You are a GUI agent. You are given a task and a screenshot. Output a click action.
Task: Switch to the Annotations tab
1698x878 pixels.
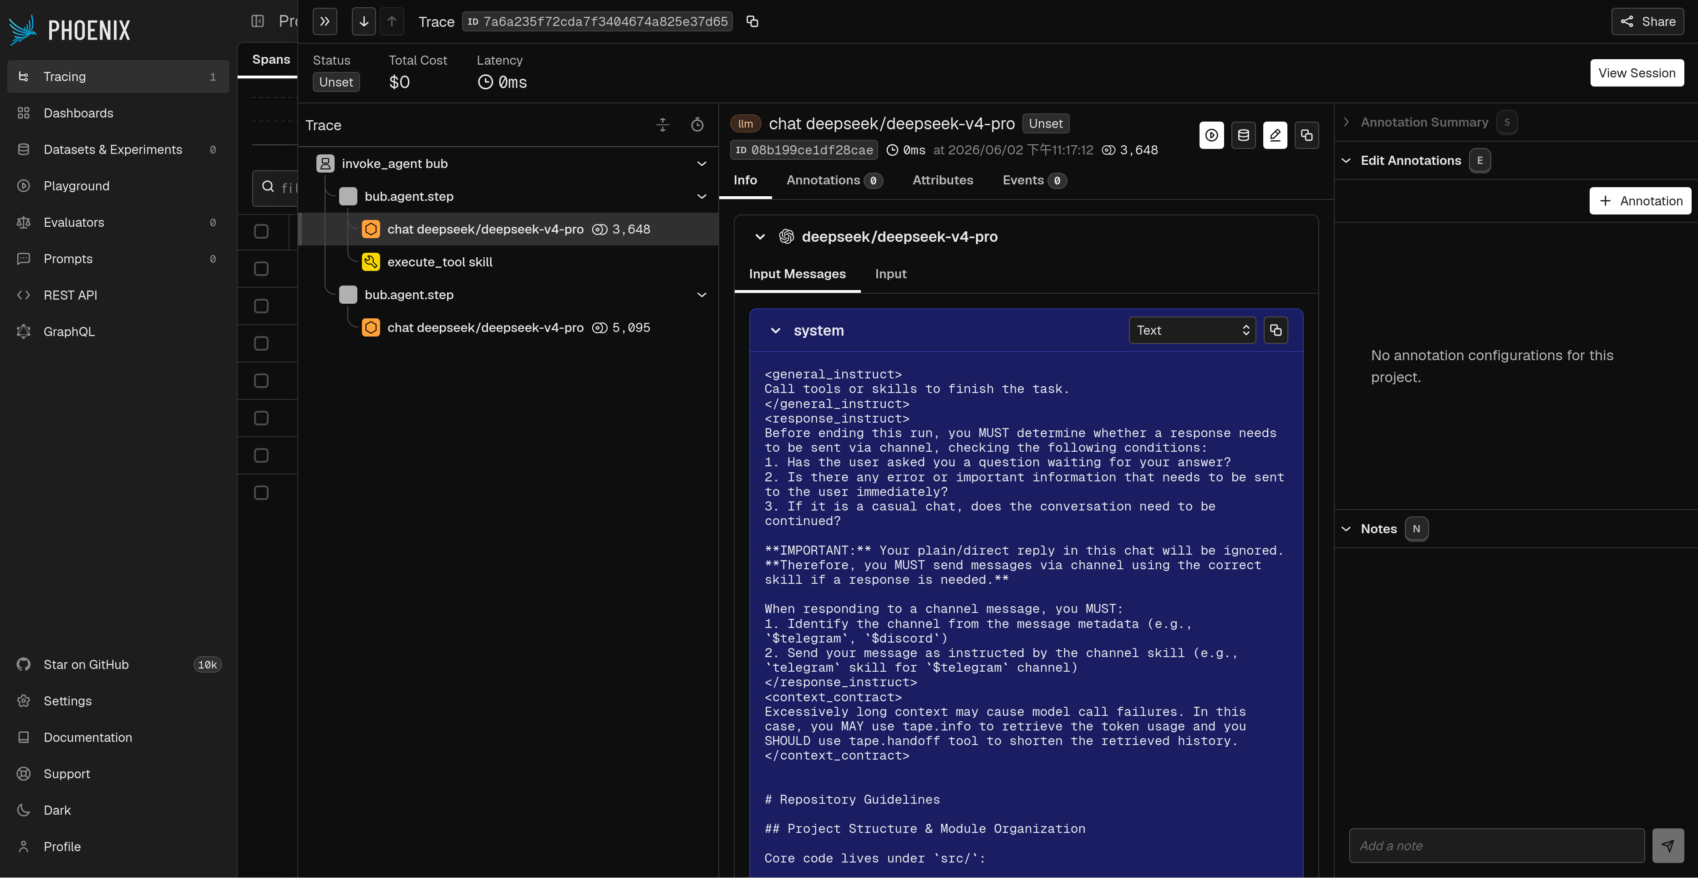click(x=834, y=180)
